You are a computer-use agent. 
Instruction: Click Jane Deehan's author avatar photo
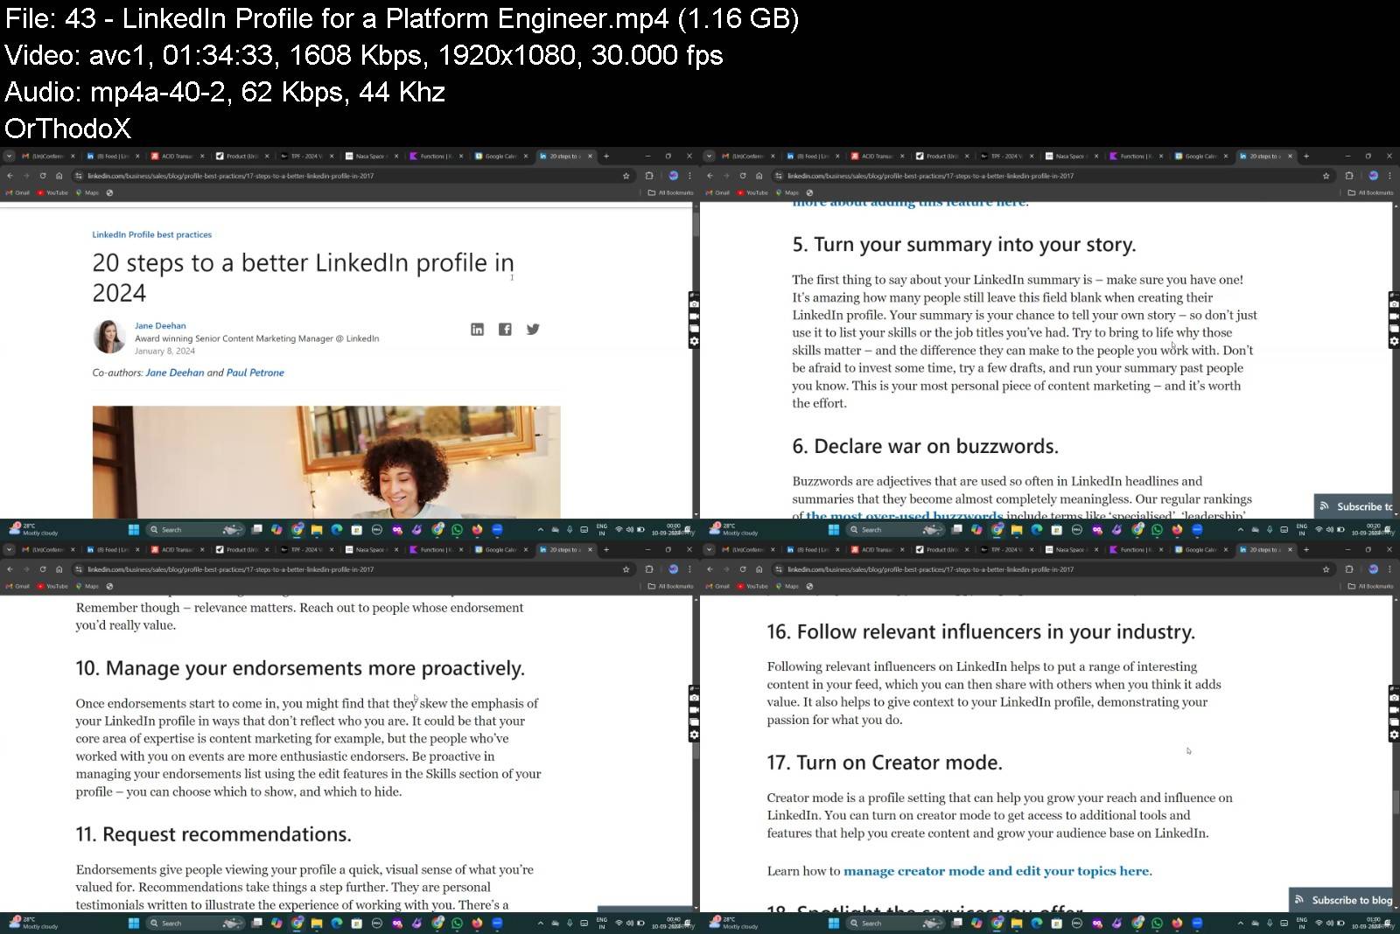pos(109,337)
